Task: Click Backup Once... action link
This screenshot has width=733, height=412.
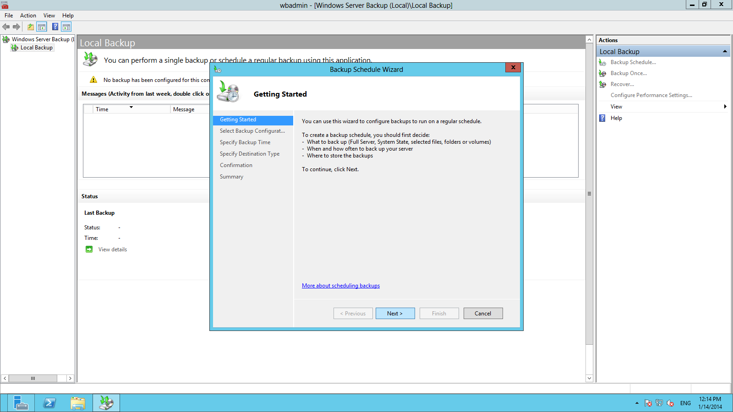Action: (629, 73)
